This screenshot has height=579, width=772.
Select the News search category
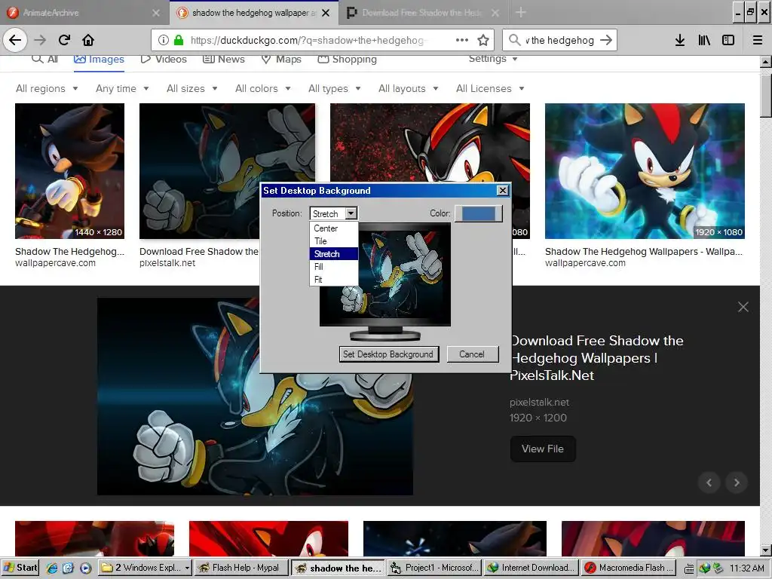pos(224,60)
